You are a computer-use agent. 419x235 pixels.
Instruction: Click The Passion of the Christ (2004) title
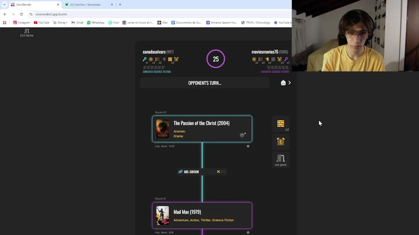pos(201,123)
